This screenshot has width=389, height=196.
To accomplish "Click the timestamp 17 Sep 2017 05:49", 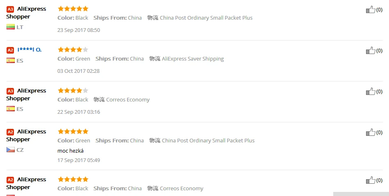I will (79, 160).
